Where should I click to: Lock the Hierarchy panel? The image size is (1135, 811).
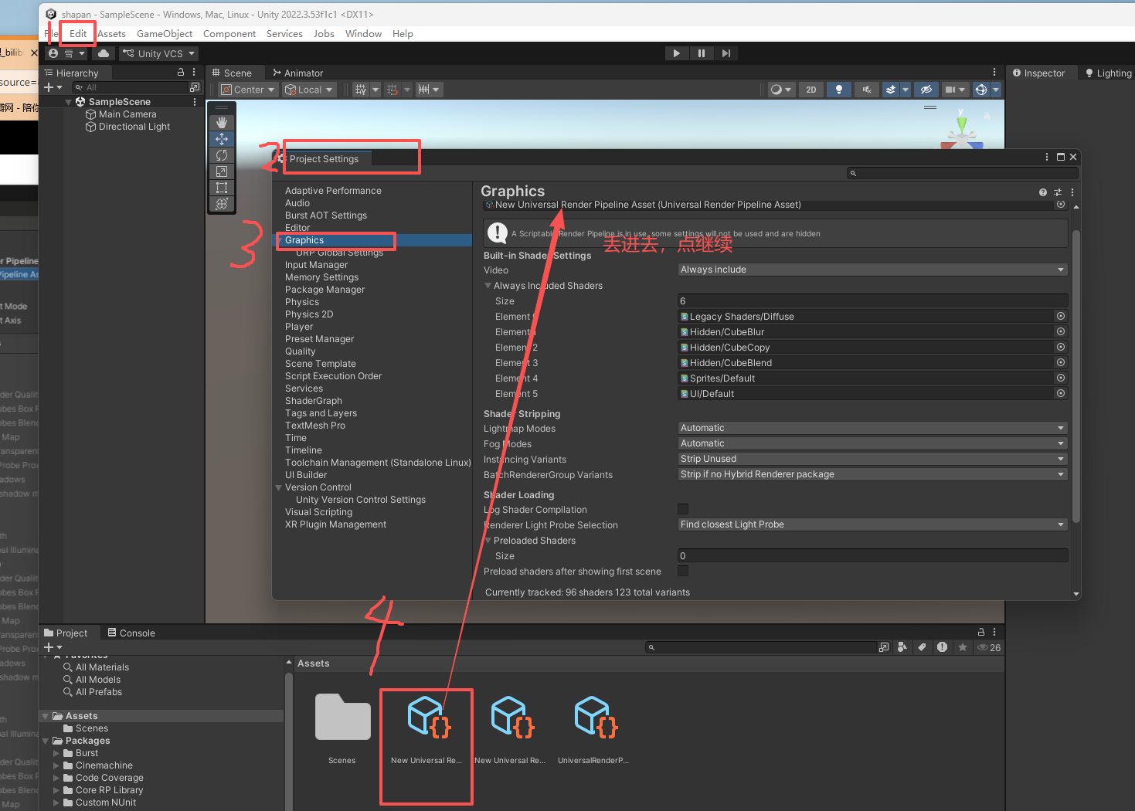pyautogui.click(x=181, y=72)
